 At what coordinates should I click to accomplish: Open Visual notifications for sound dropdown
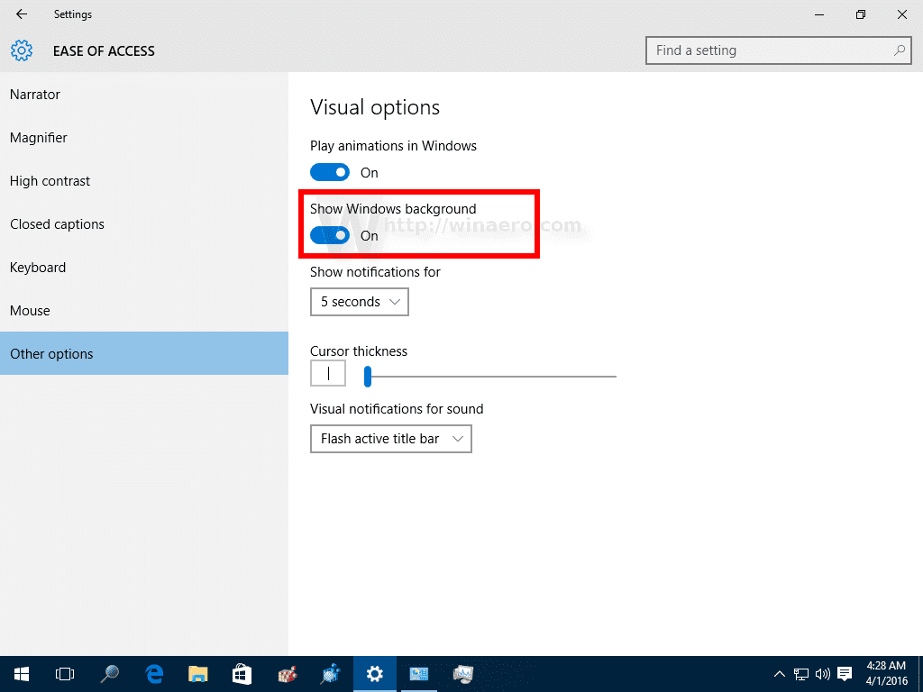pos(391,439)
